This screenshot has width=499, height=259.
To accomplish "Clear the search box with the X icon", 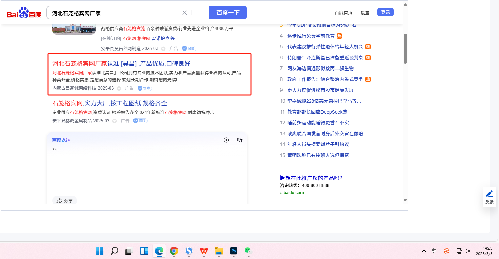I will tap(185, 13).
